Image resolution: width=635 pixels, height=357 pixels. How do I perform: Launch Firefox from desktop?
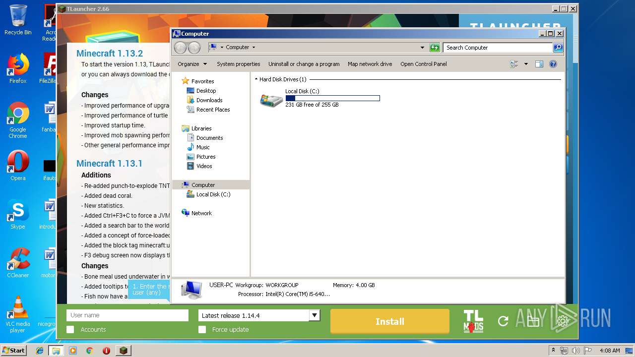(18, 68)
